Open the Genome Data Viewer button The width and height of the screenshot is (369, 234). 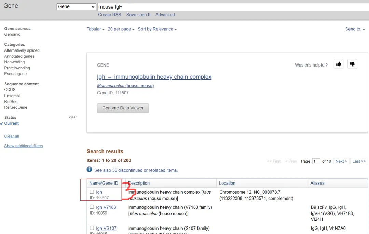[123, 108]
